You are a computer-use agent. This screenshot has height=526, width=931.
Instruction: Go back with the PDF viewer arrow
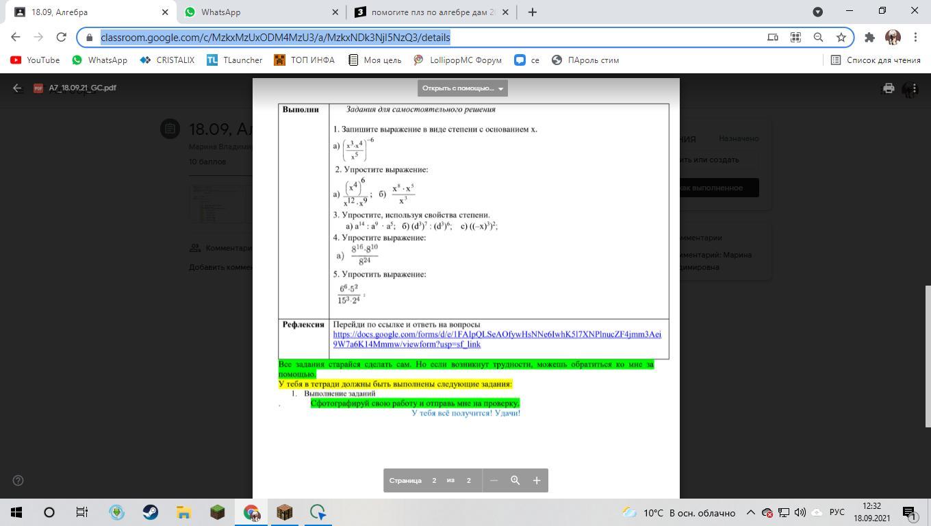click(x=18, y=88)
